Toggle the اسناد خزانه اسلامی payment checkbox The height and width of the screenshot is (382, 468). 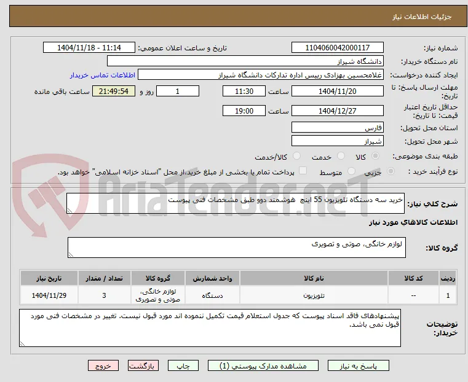(x=303, y=171)
